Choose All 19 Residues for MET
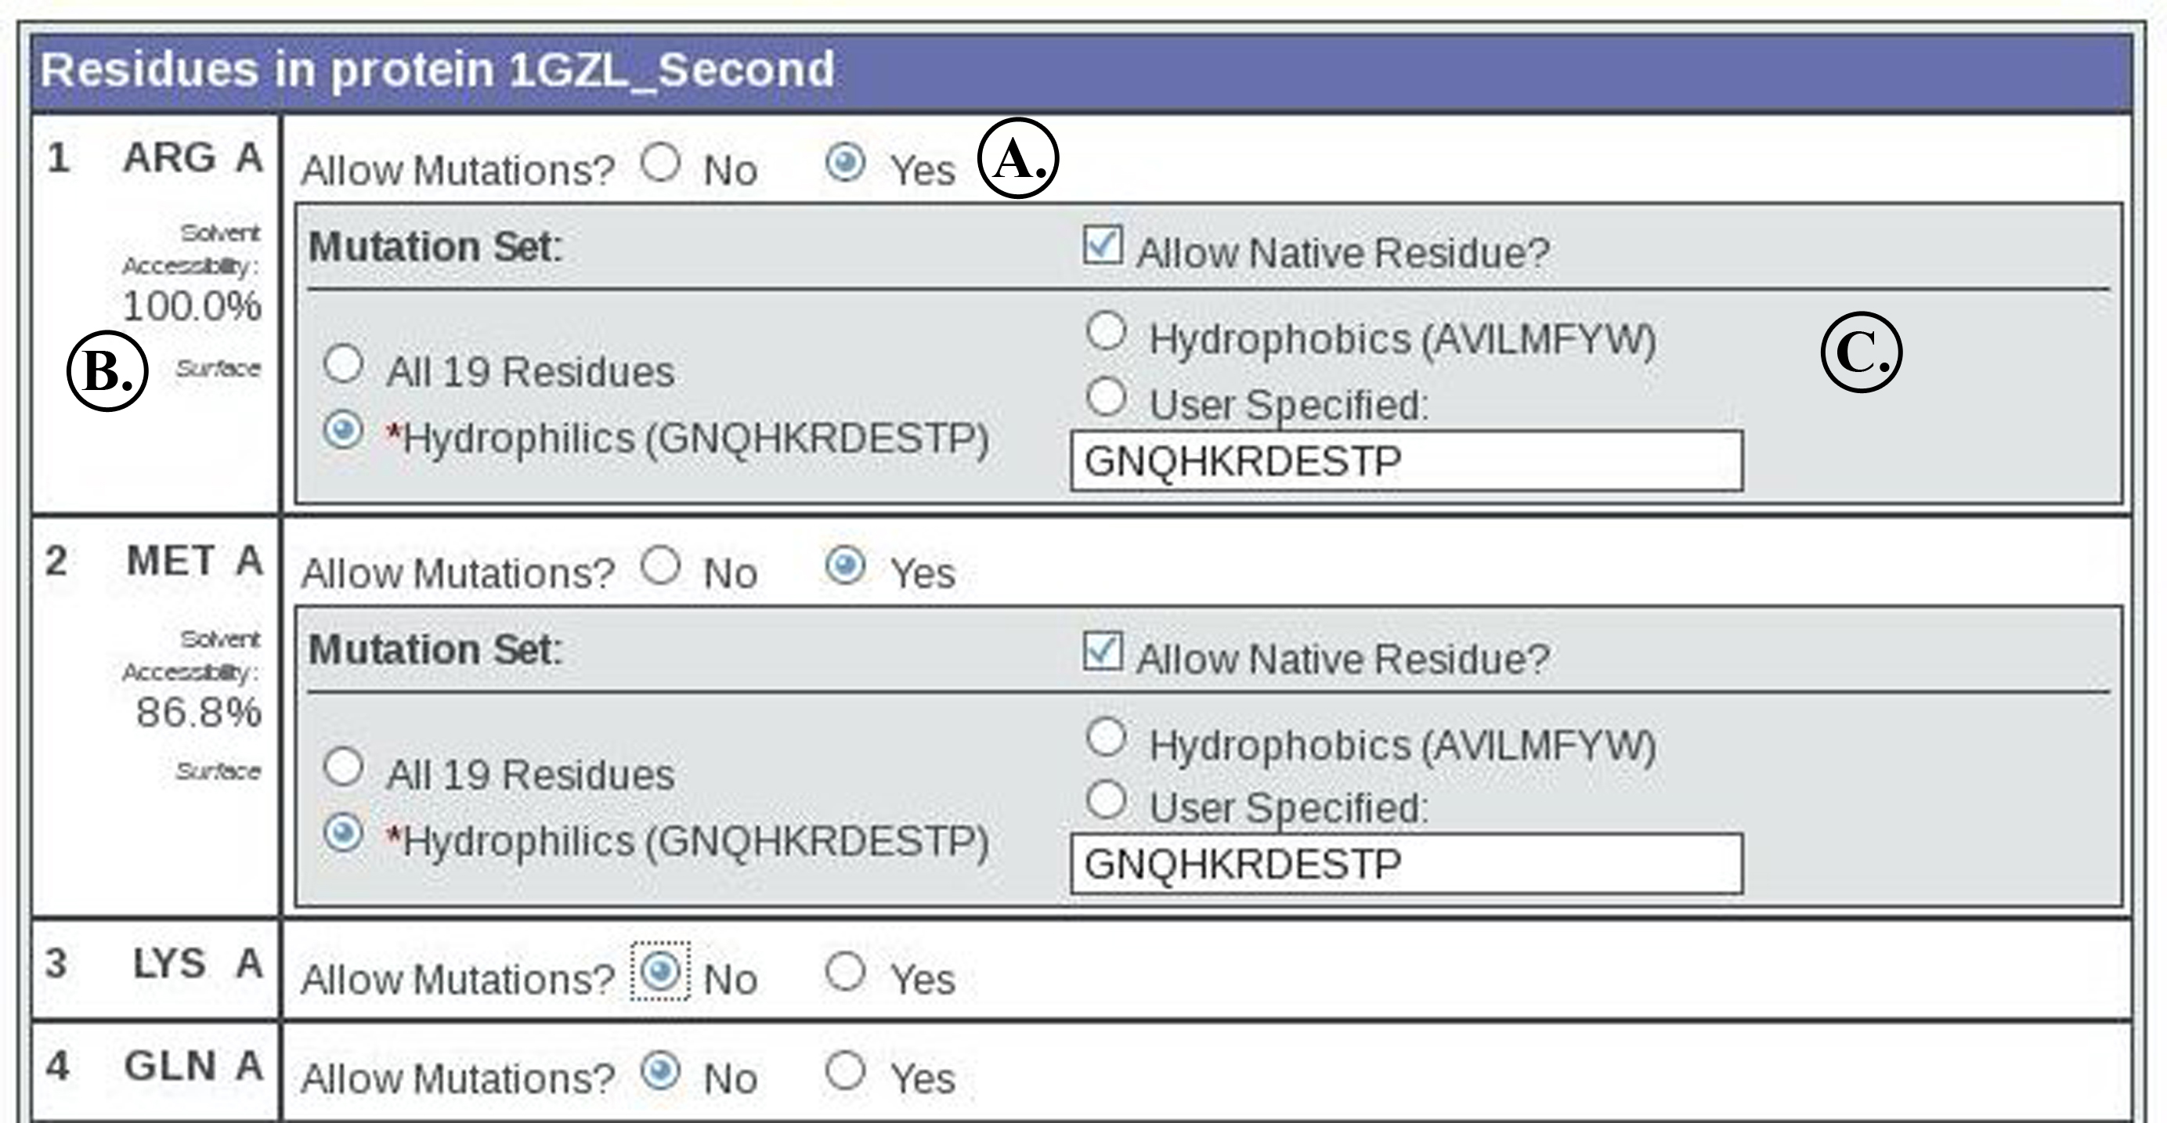 [x=343, y=767]
